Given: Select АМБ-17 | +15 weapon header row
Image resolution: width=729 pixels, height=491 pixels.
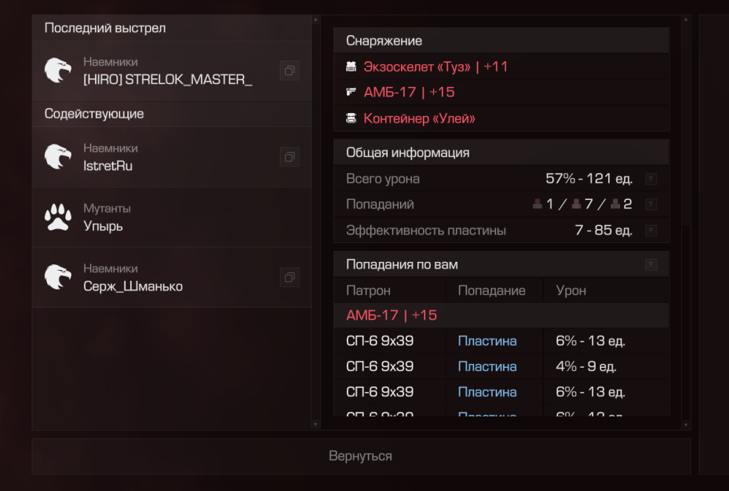Looking at the screenshot, I should pos(501,315).
